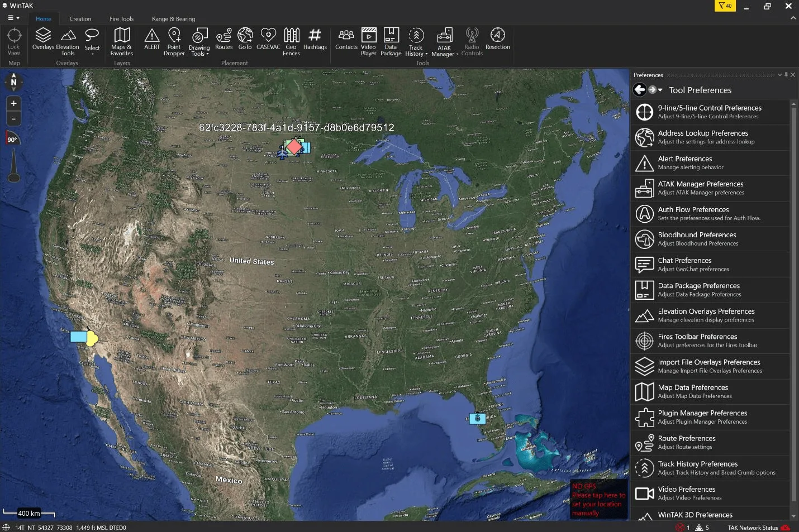Screen dimensions: 799x532
Task: Open the CASEVAC tool
Action: coord(268,40)
